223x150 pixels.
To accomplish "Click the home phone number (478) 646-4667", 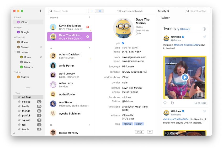I will click(131, 52).
